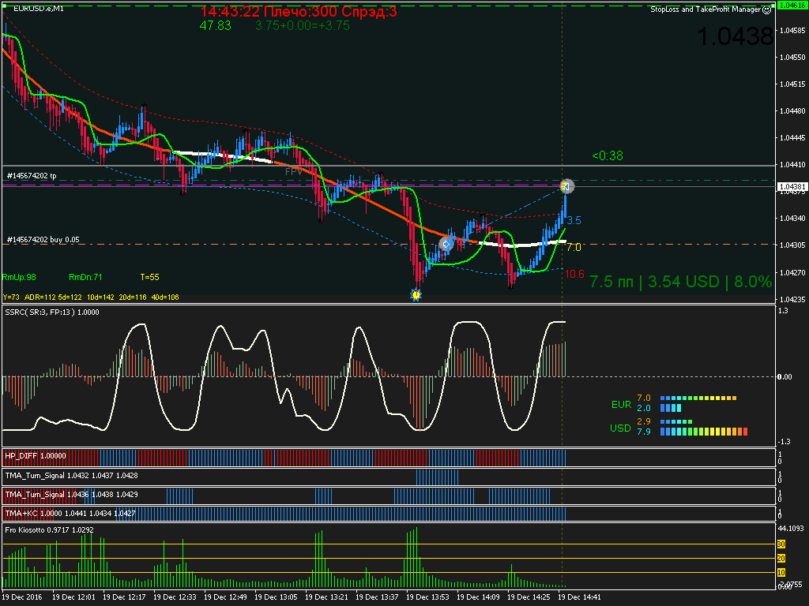Click the RmDn:71 label
This screenshot has height=606, width=809.
click(x=85, y=277)
